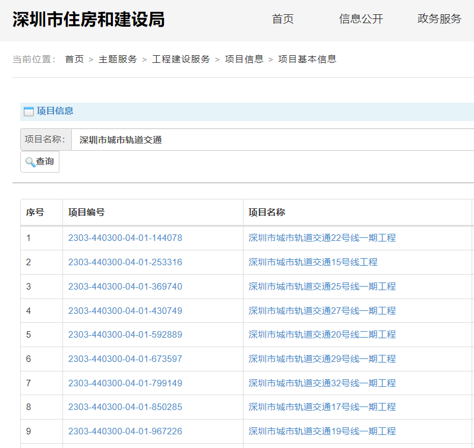The image size is (474, 448).
Task: Go to 政务服务 in top navigation
Action: coord(440,19)
